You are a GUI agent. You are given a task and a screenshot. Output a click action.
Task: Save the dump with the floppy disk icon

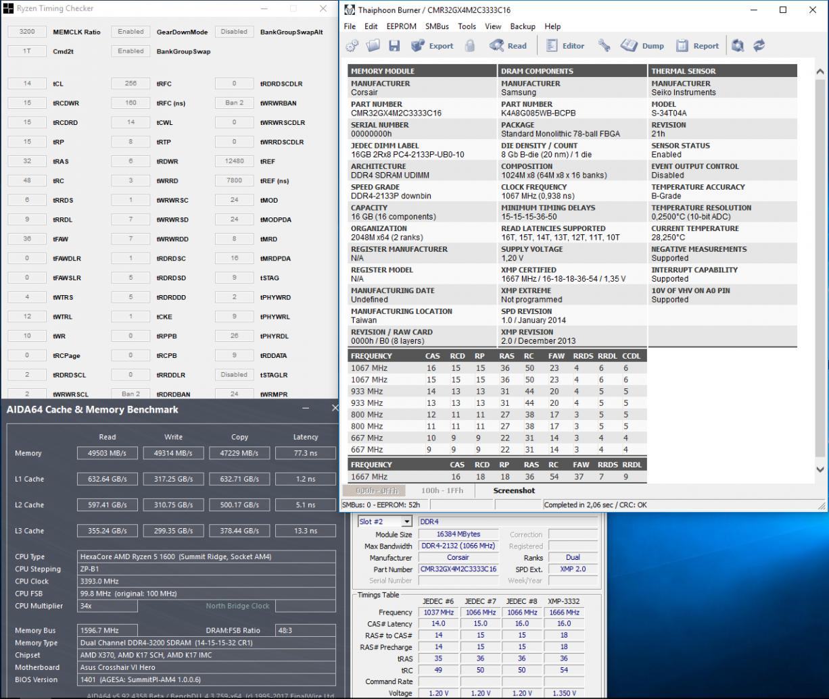click(394, 46)
